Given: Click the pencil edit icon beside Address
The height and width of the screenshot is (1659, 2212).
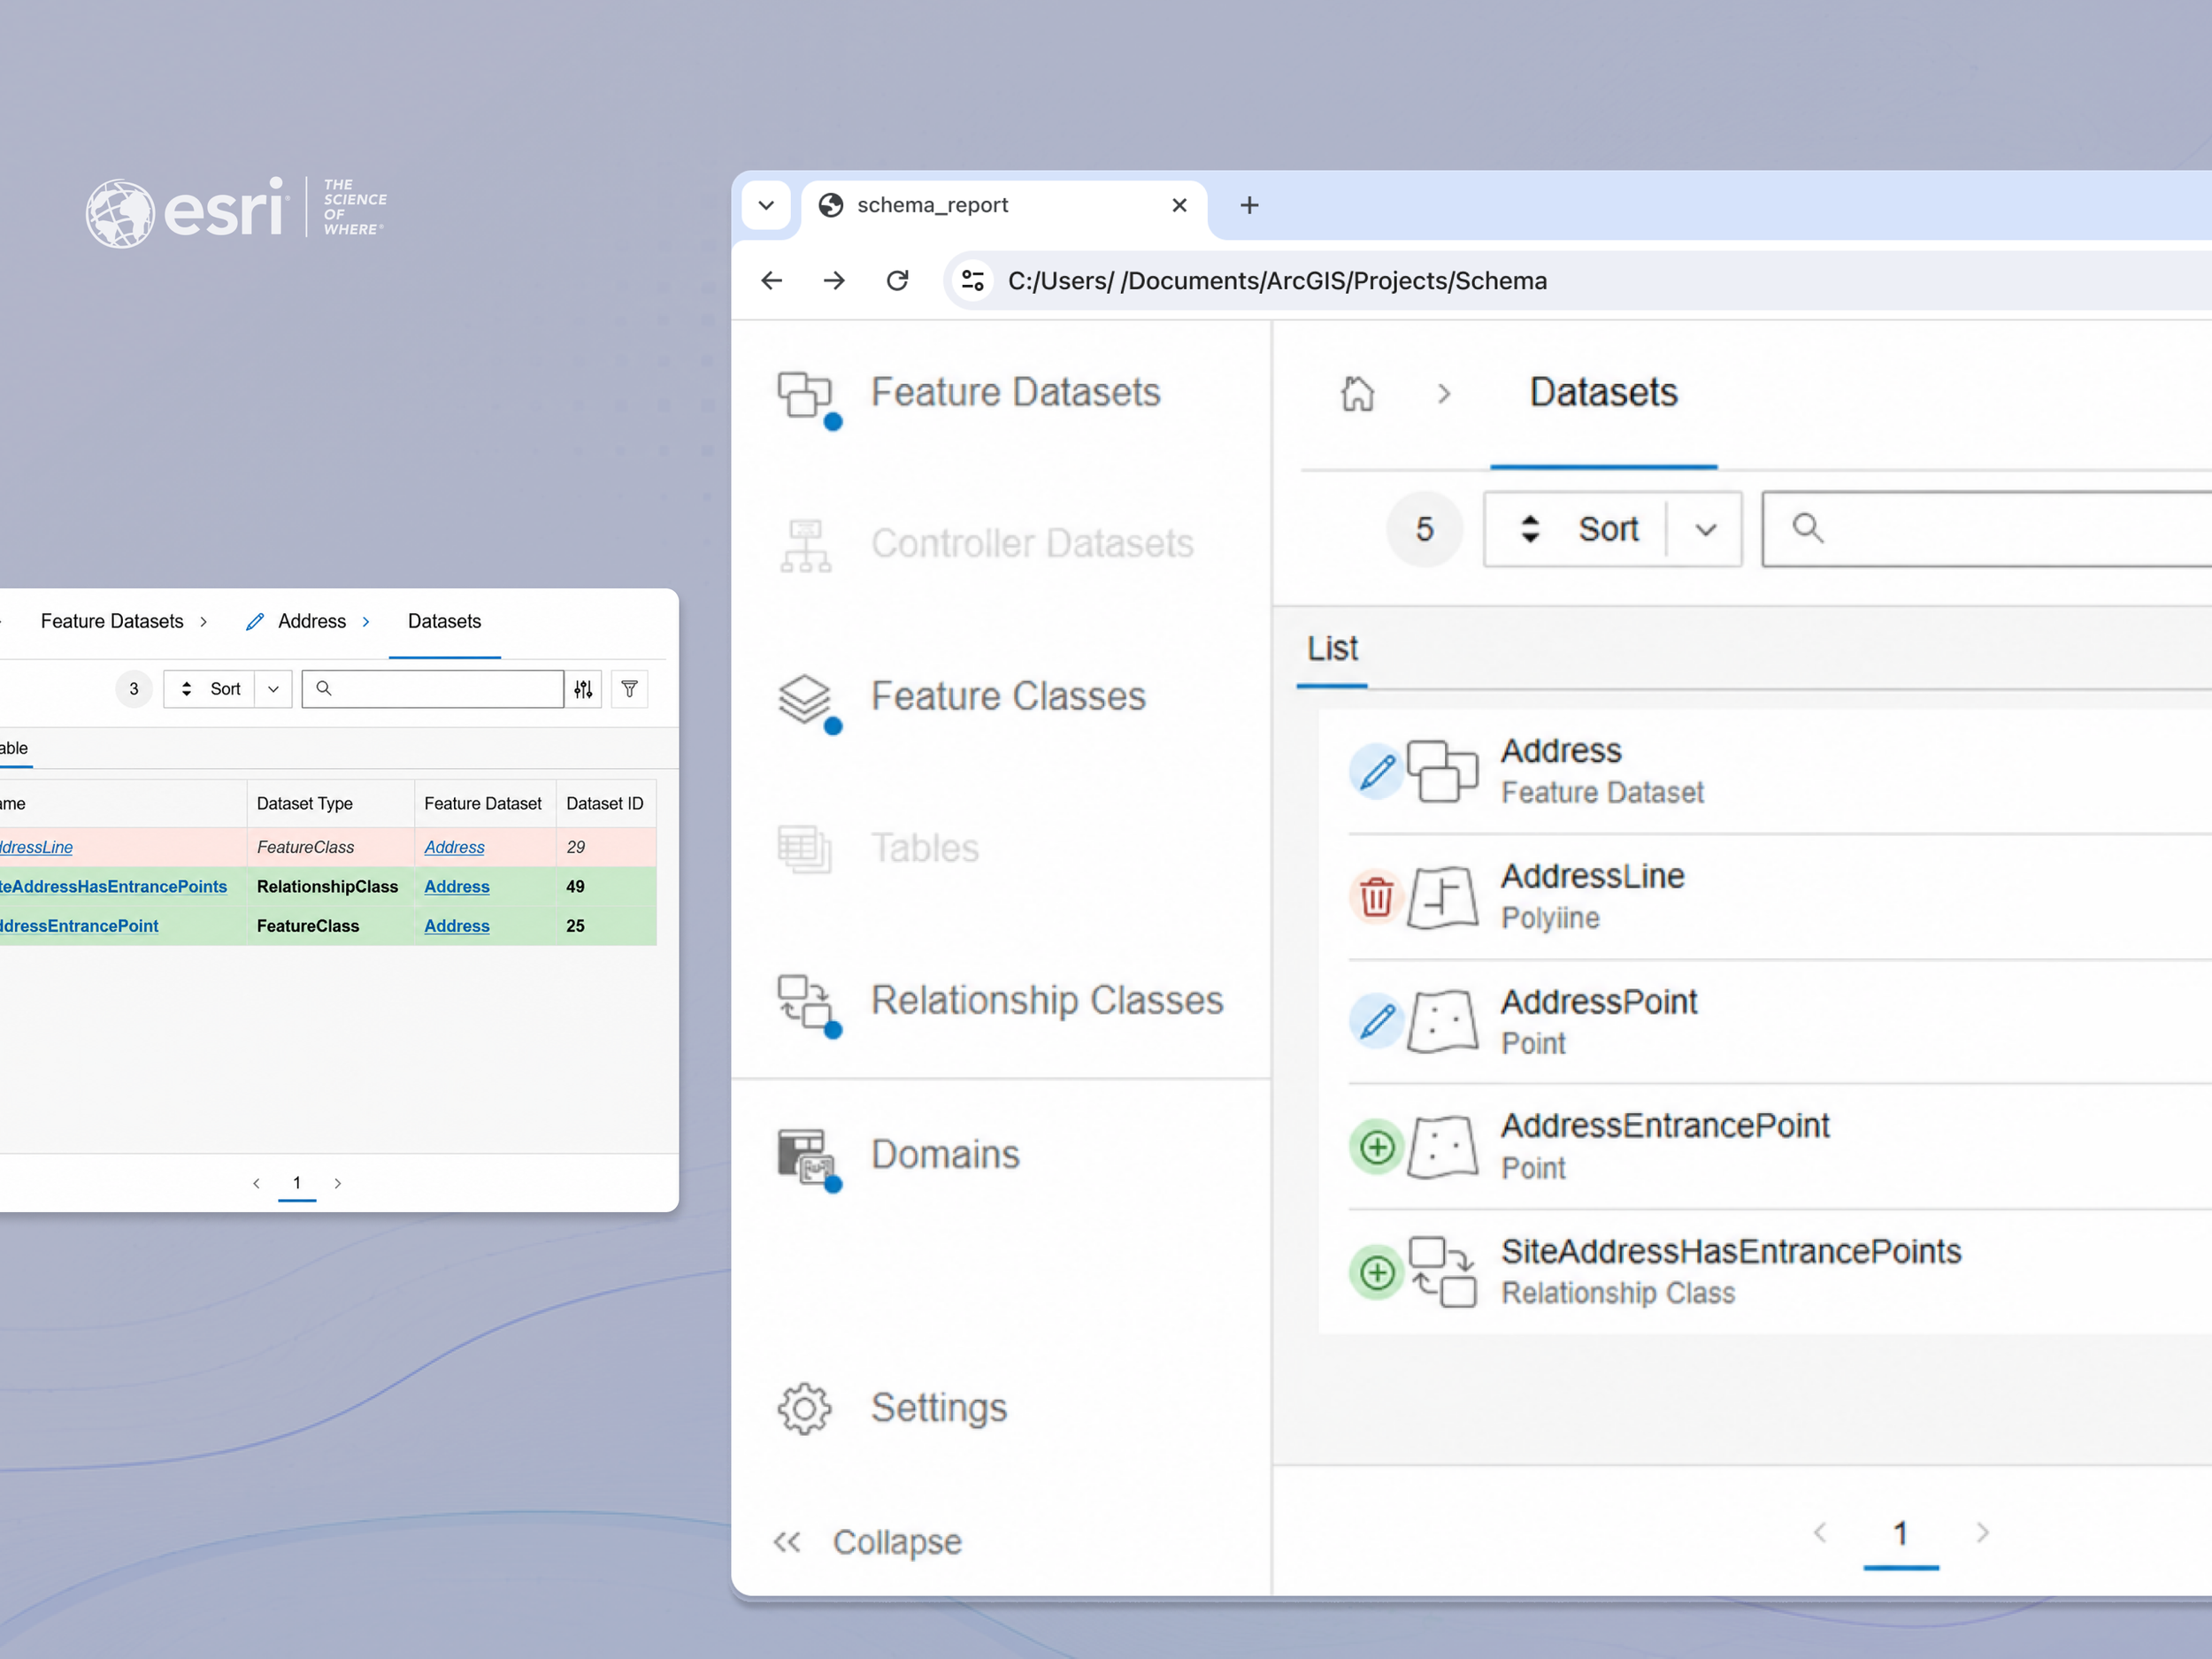Looking at the screenshot, I should [1376, 772].
